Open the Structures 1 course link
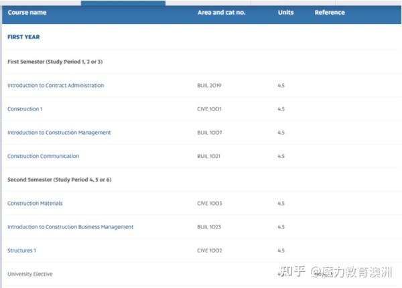This screenshot has height=288, width=402. (21, 250)
